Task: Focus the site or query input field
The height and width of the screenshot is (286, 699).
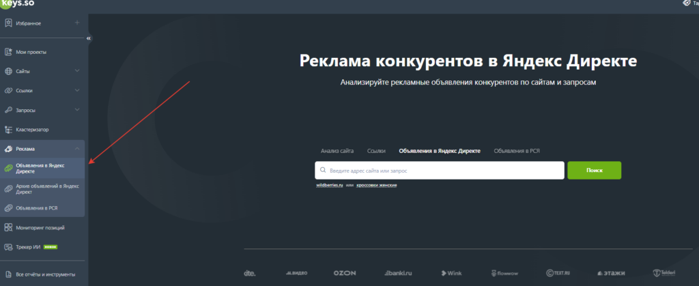Action: click(440, 171)
